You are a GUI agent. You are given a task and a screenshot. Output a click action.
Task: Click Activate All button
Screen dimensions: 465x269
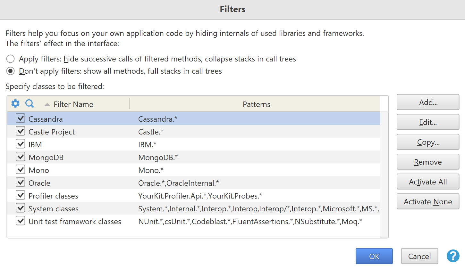click(428, 182)
